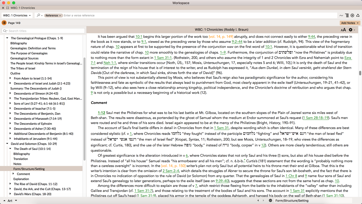Screen dimensions: 362x204
Task: Click the Form/Structure/Setting field in the bottom bar
Action: (x=313, y=200)
